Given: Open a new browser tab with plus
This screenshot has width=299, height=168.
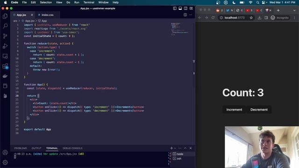Looking at the screenshot, I should (x=278, y=10).
